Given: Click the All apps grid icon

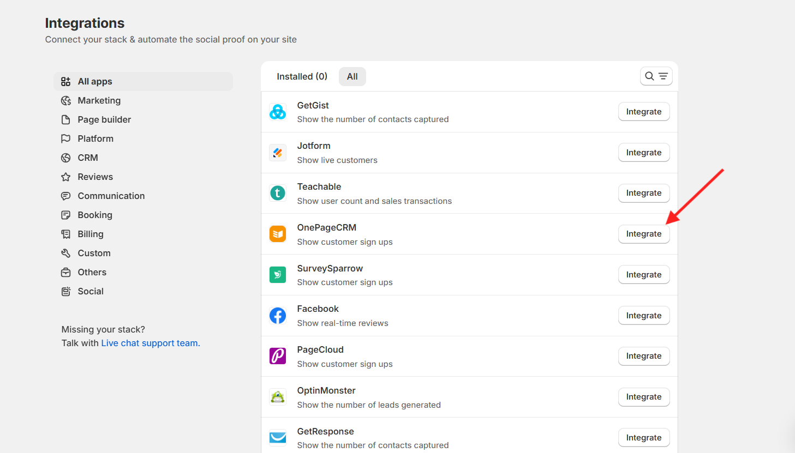Looking at the screenshot, I should point(66,82).
